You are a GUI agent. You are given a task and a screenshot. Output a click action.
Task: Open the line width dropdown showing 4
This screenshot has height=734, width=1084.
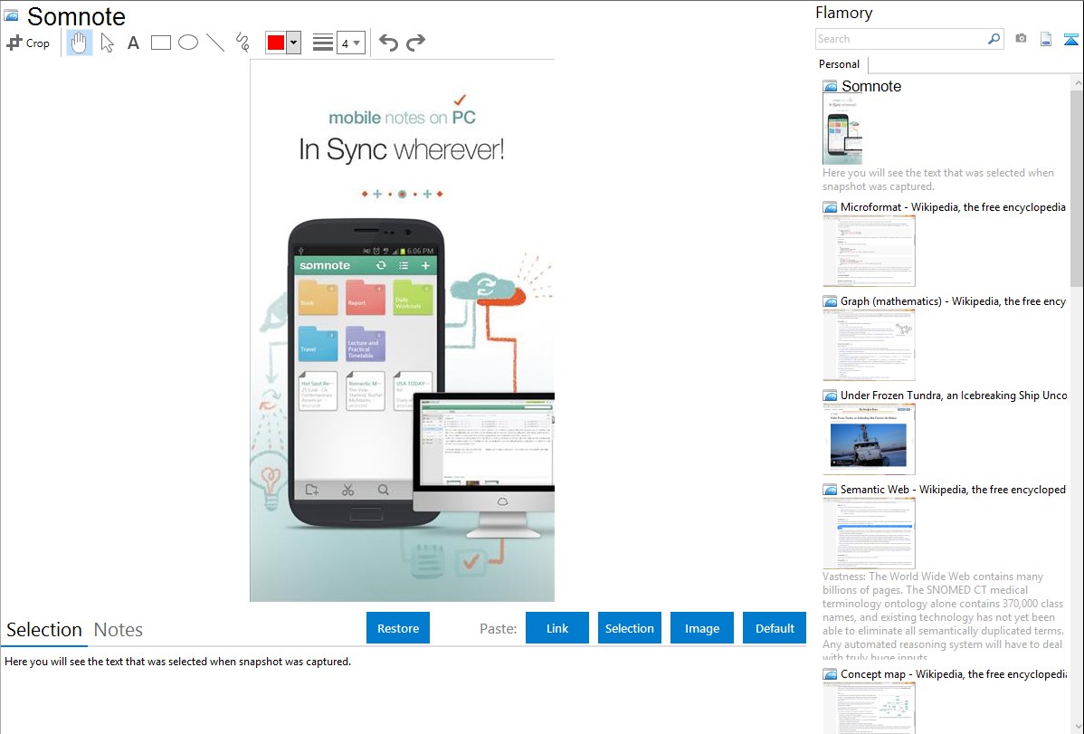351,43
